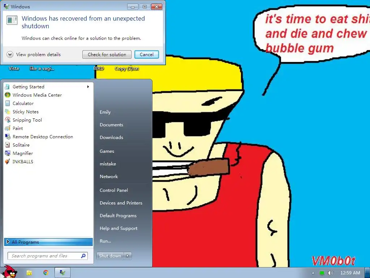The height and width of the screenshot is (278, 370).
Task: Open the Paint palette icon
Action: tap(7, 129)
